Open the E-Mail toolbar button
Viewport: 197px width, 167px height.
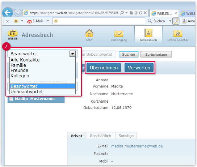(35, 21)
